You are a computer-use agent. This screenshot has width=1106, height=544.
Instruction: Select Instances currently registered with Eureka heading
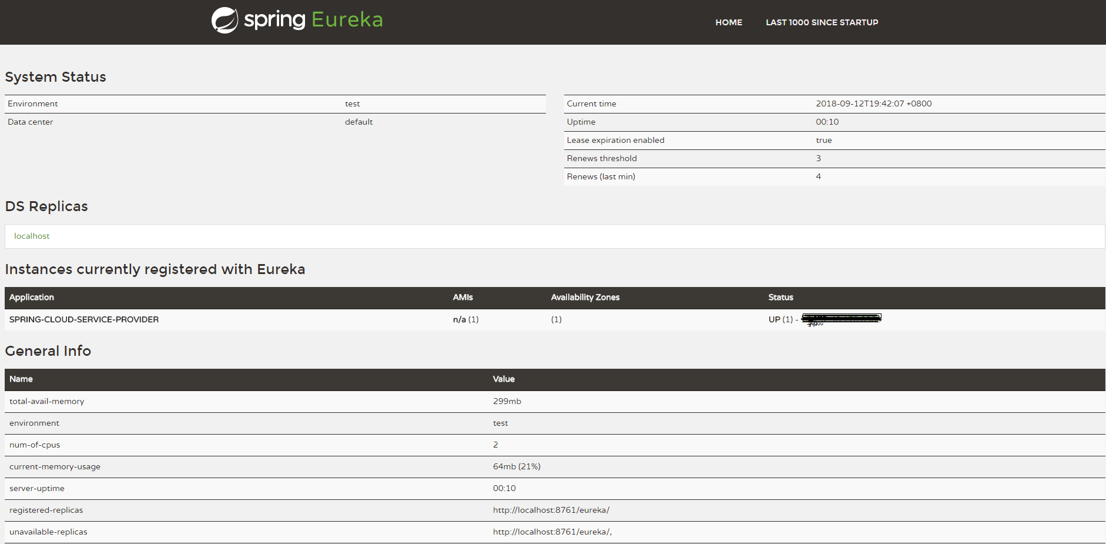tap(155, 269)
